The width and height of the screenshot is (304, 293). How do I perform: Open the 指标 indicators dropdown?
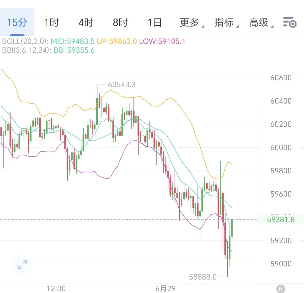pyautogui.click(x=226, y=22)
